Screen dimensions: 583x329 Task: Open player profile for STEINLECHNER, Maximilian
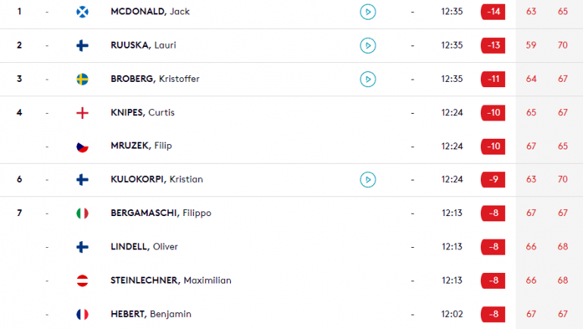click(x=170, y=280)
